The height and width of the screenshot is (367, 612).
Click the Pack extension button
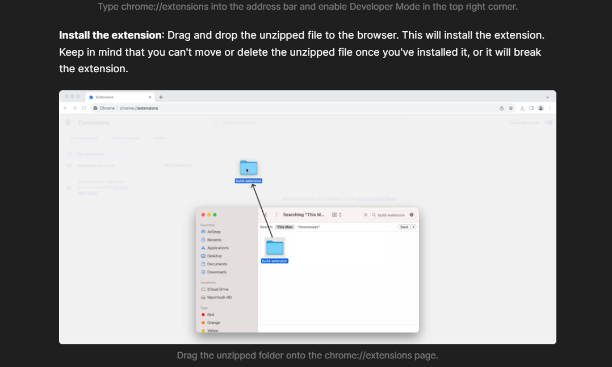125,138
